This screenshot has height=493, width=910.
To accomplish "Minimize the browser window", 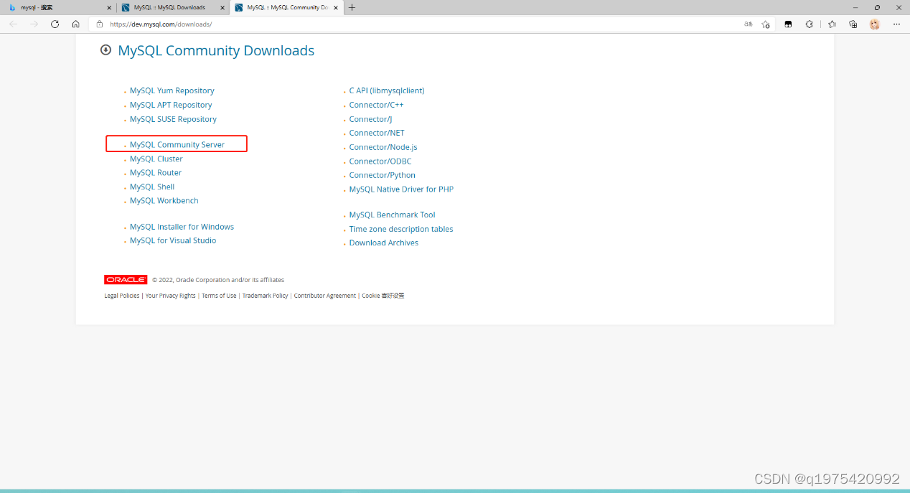I will tap(855, 7).
